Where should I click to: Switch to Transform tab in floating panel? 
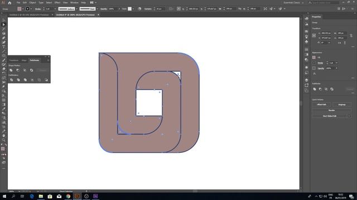(13, 61)
